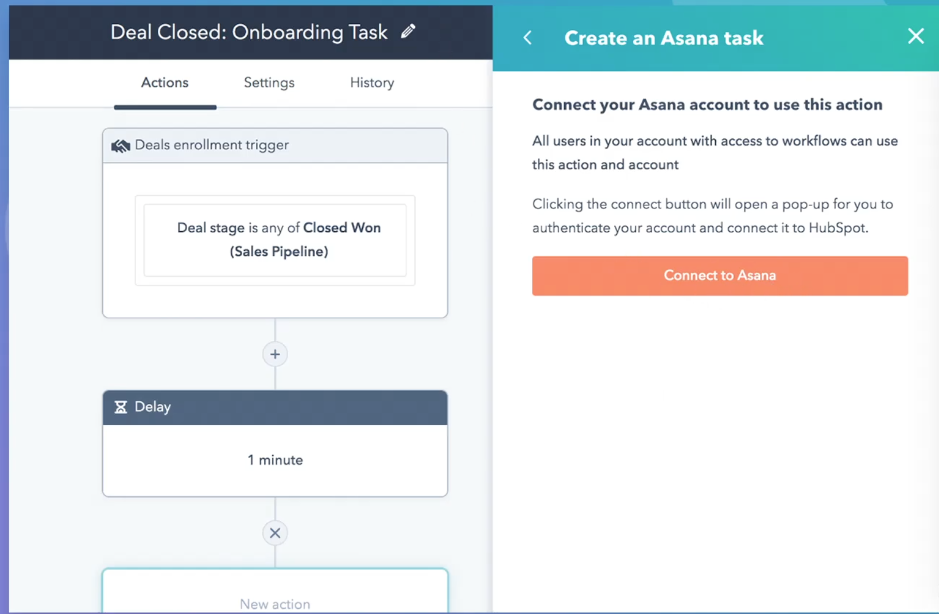Click the Create an Asana task heading
The image size is (939, 614).
(663, 38)
